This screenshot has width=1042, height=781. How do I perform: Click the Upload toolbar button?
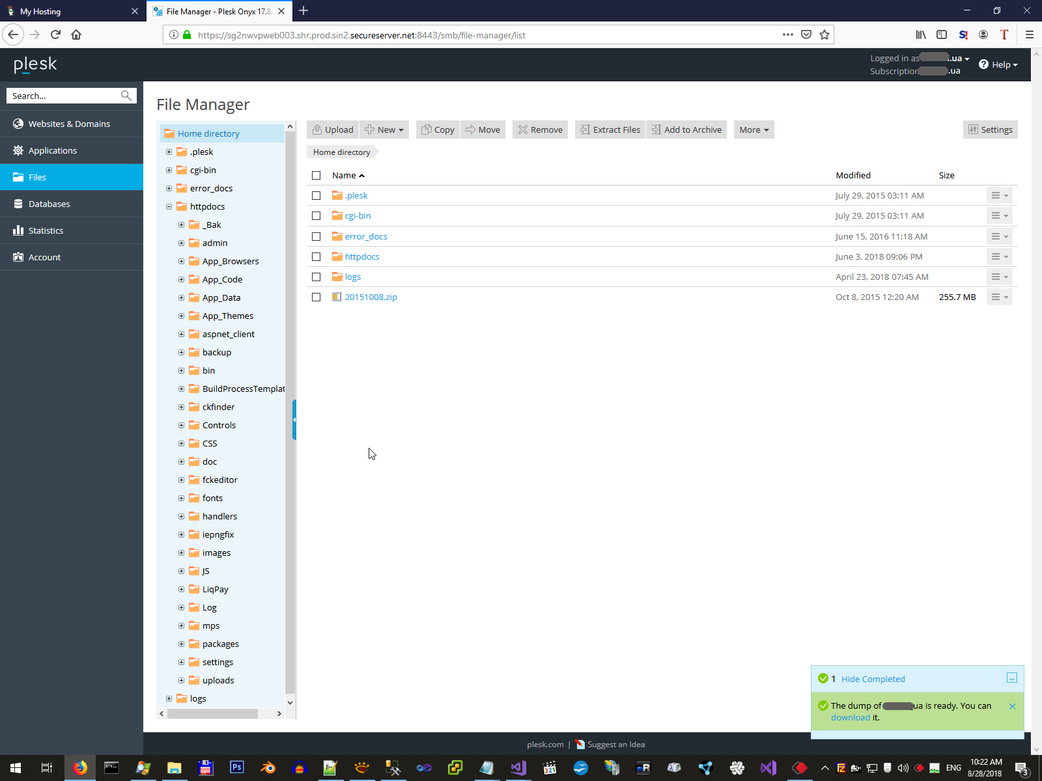[333, 130]
